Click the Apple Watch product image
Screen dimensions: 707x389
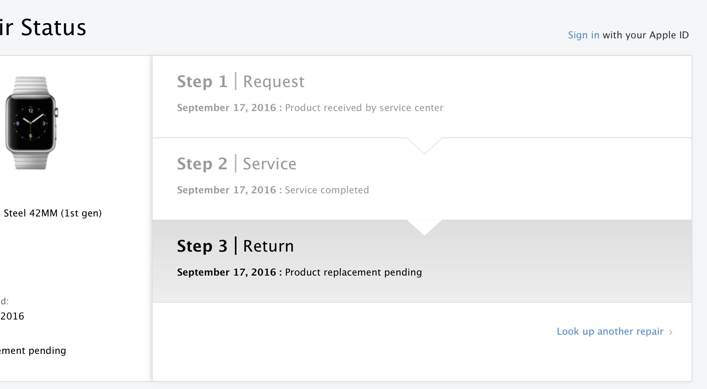(x=31, y=123)
